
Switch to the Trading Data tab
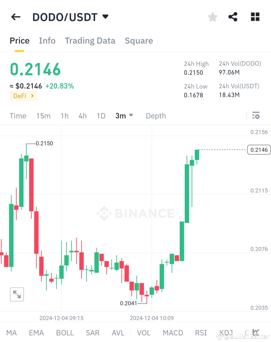(x=90, y=41)
